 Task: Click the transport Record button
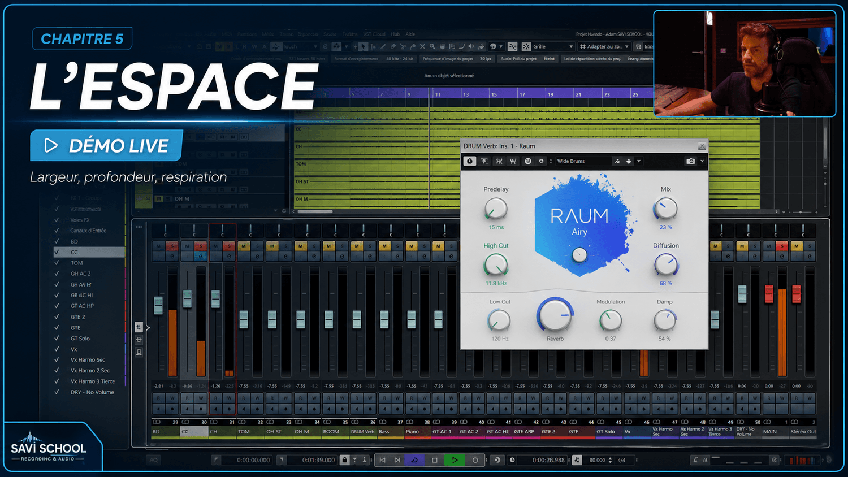(475, 460)
